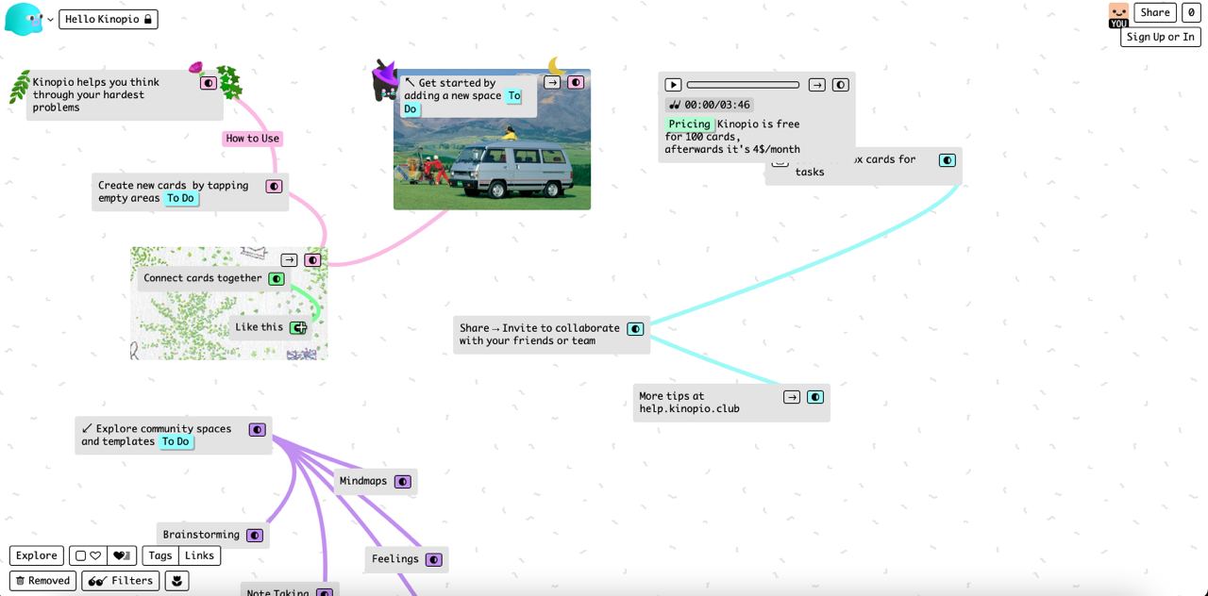The height and width of the screenshot is (596, 1208).
Task: Select 'Kinopio helps you think' card text
Action: (x=96, y=95)
